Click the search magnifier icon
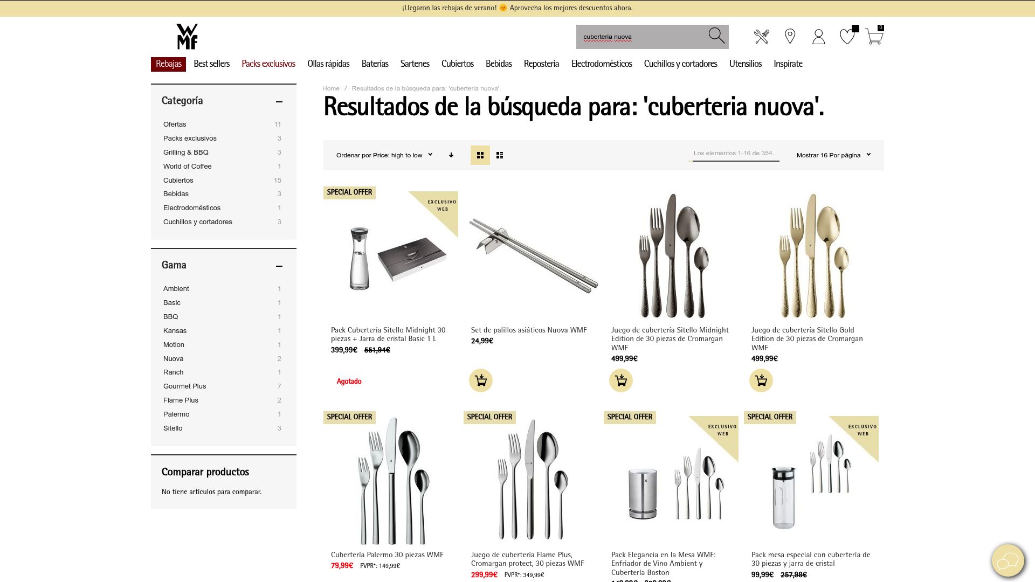 coord(716,36)
